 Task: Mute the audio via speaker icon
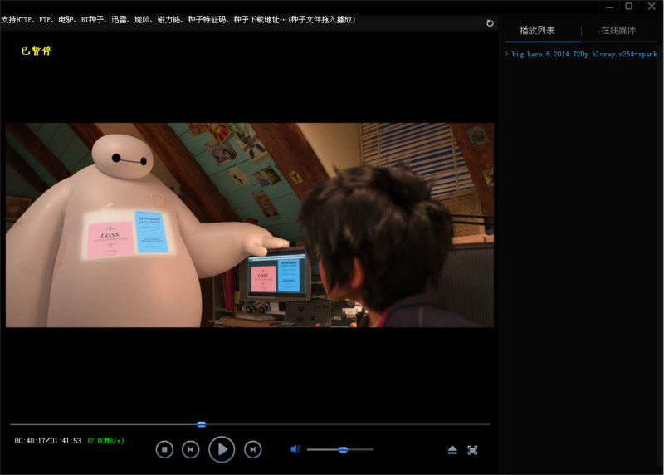click(295, 449)
